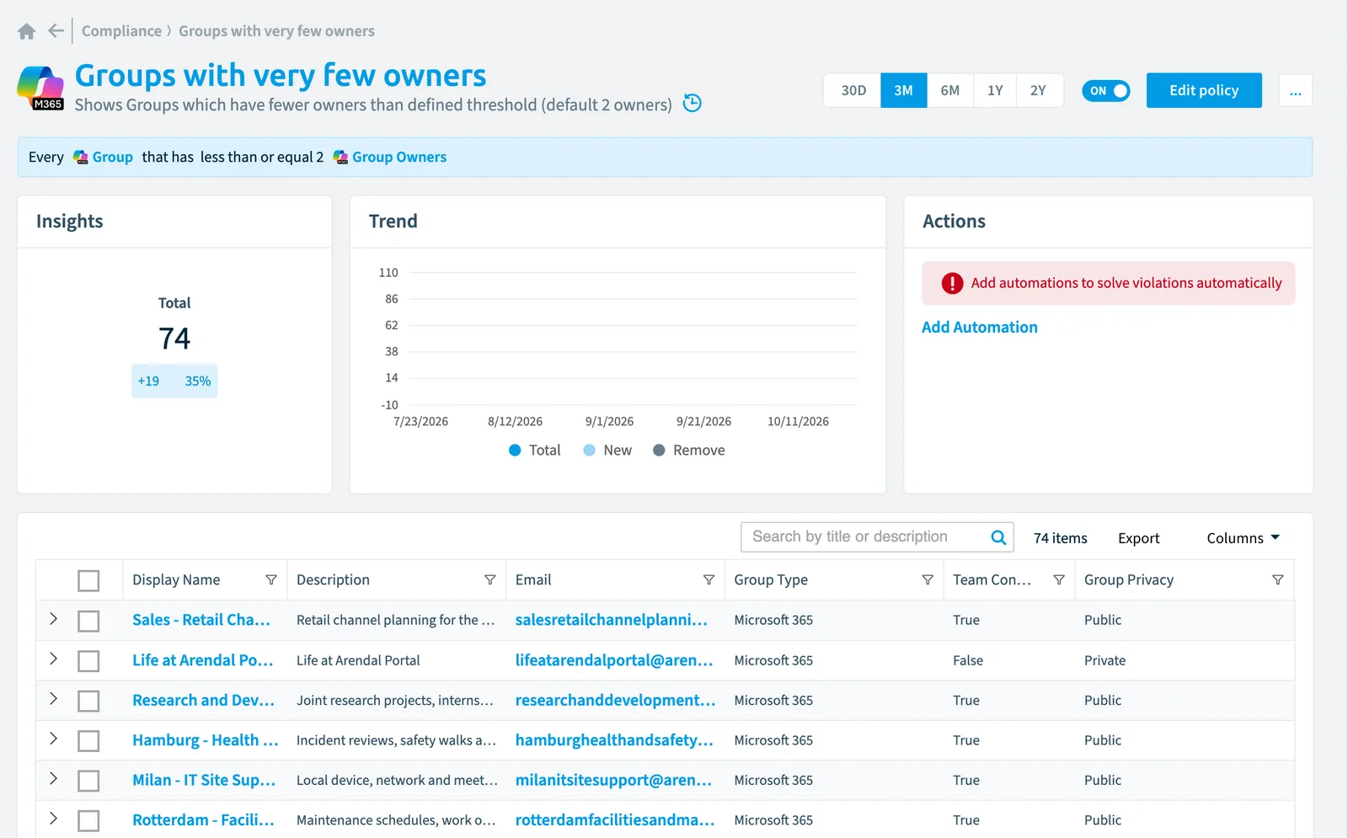Filter the Team Connected column

pos(1059,580)
